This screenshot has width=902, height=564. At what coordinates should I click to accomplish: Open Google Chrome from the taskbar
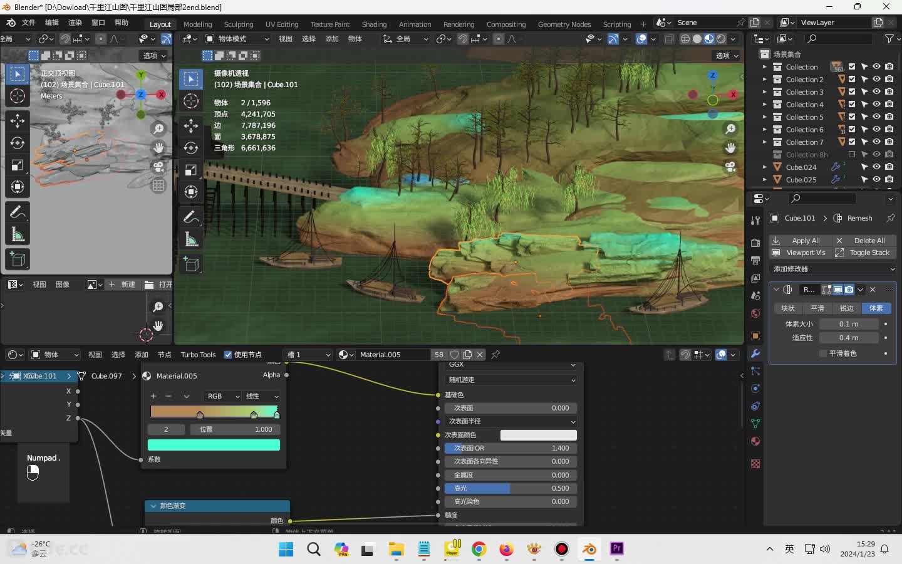coord(479,549)
